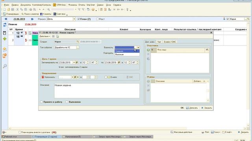Click the orange help info toolbar icon
The image size is (252, 141).
tap(93, 9)
